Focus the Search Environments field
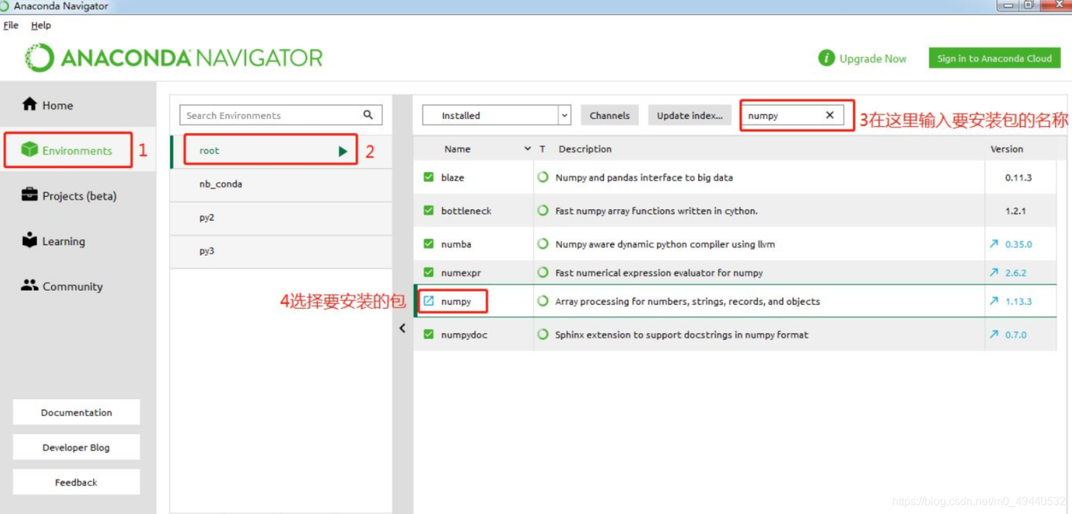This screenshot has width=1072, height=514. (281, 116)
